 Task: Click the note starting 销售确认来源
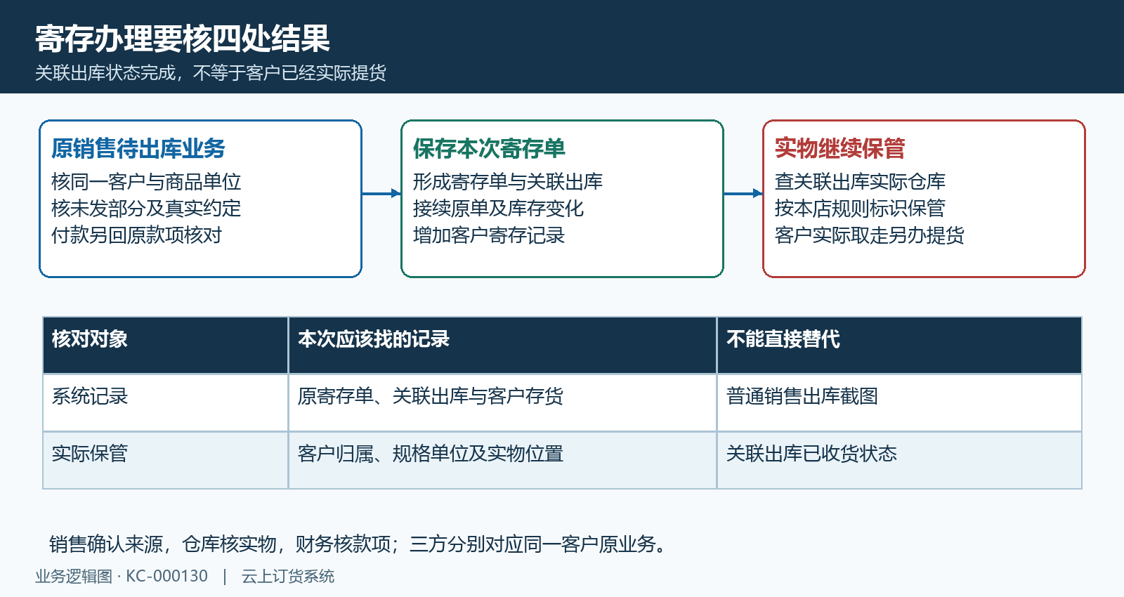(x=358, y=544)
